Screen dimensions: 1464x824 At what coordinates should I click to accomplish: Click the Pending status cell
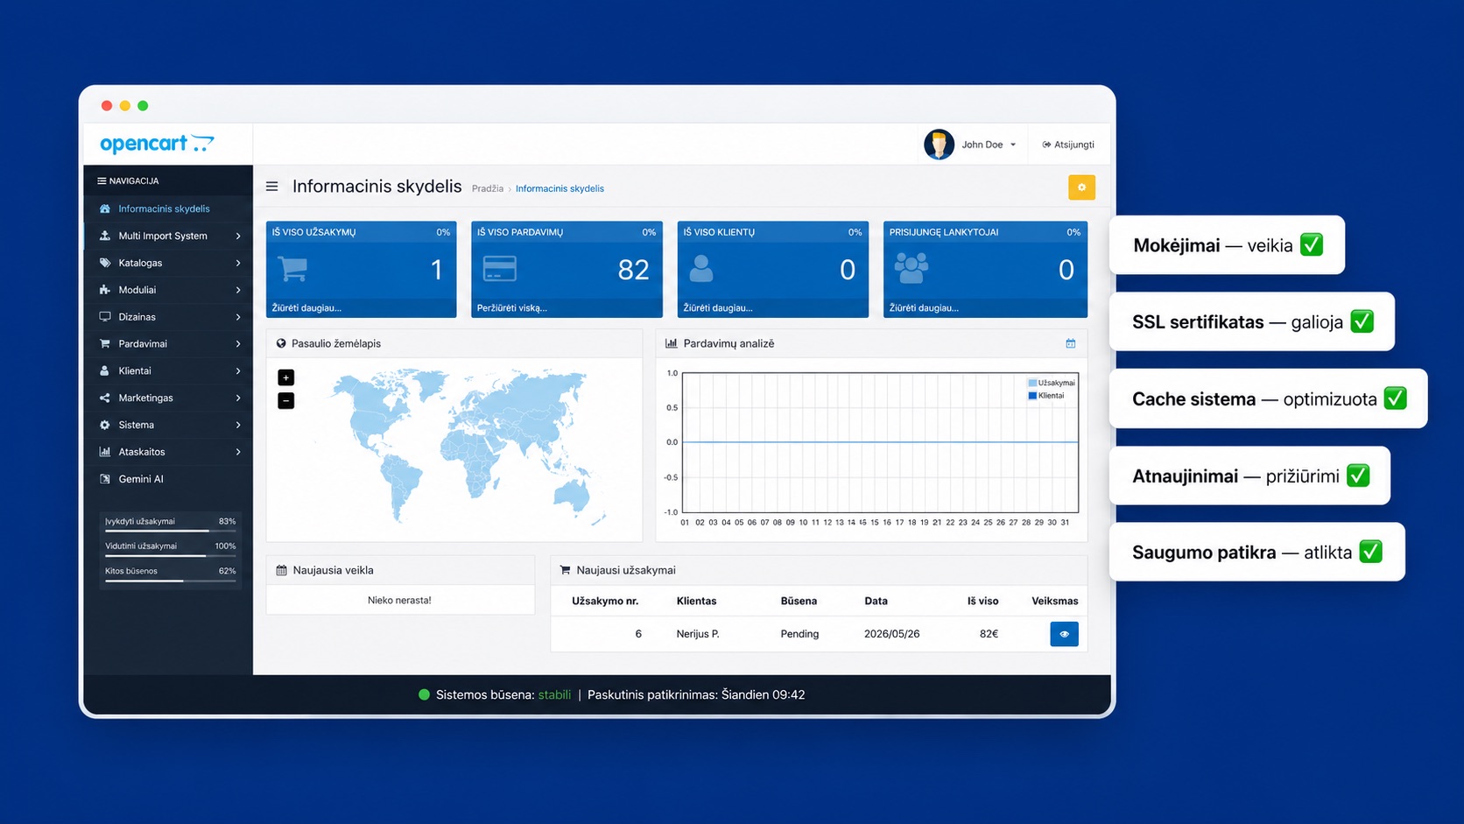click(799, 634)
